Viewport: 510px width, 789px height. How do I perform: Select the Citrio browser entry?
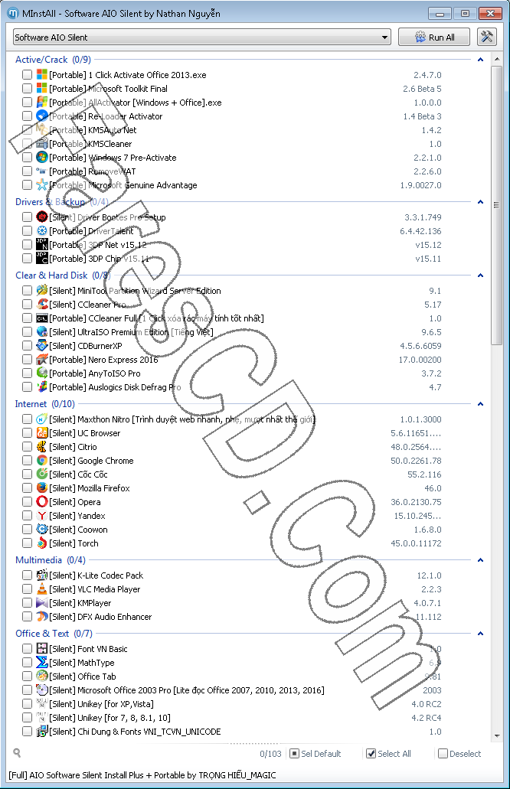[73, 447]
